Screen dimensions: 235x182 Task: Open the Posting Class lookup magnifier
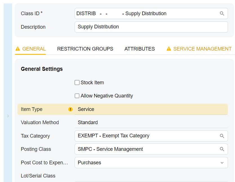(x=222, y=149)
